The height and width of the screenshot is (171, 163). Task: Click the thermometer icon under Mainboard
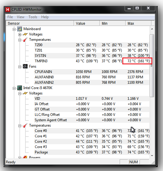coord(25,40)
